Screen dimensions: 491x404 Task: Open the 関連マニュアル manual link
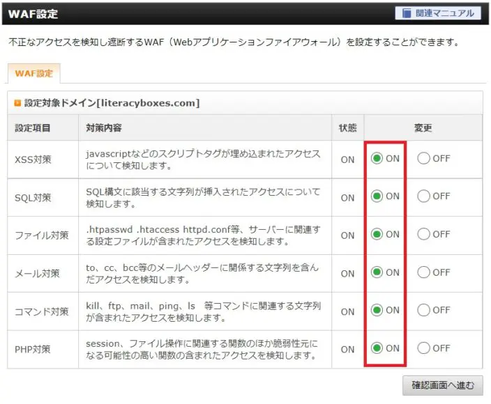coord(444,13)
